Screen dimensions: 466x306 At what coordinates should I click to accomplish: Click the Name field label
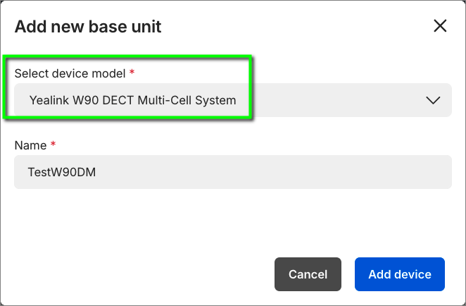click(30, 145)
